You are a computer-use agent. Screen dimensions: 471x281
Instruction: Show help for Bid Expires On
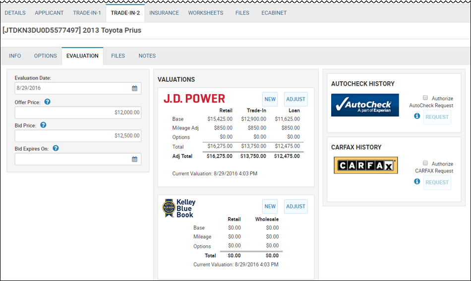[x=56, y=148]
